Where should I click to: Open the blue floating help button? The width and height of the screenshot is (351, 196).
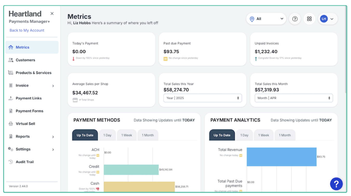pyautogui.click(x=336, y=184)
